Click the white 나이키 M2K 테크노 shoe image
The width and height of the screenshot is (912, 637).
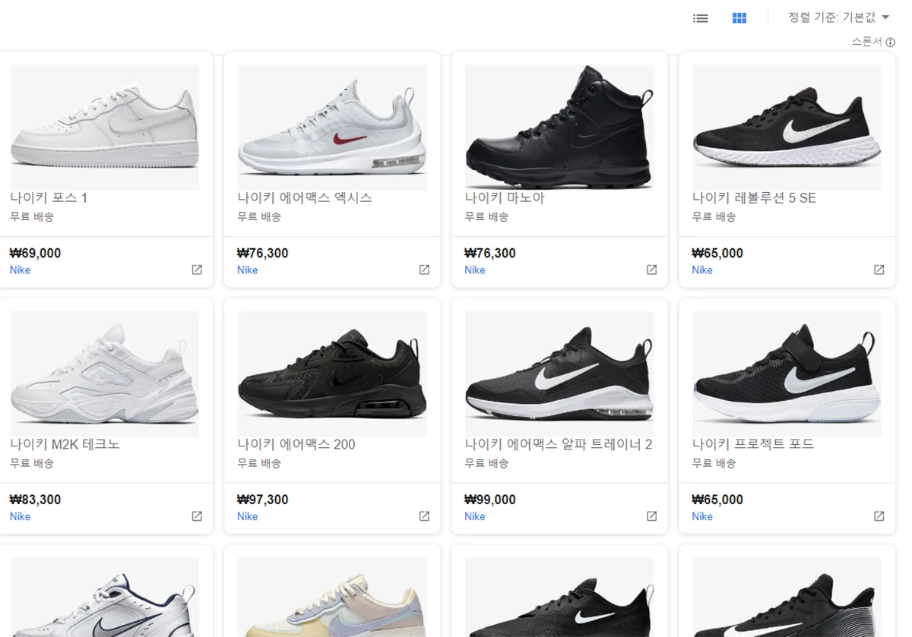[x=105, y=374]
